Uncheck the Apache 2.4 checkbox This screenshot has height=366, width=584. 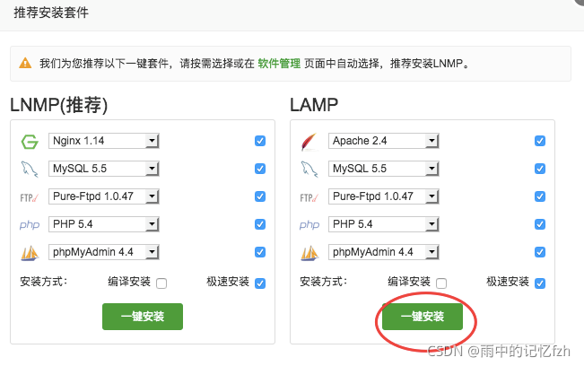(540, 141)
